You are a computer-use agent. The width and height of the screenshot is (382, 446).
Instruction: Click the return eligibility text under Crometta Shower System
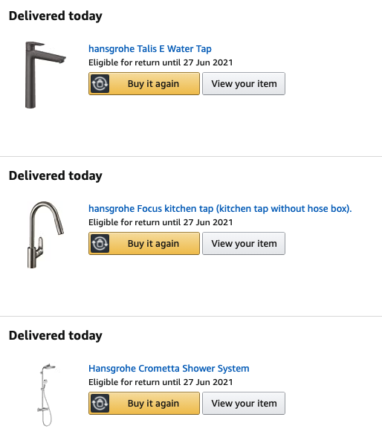[x=161, y=382]
